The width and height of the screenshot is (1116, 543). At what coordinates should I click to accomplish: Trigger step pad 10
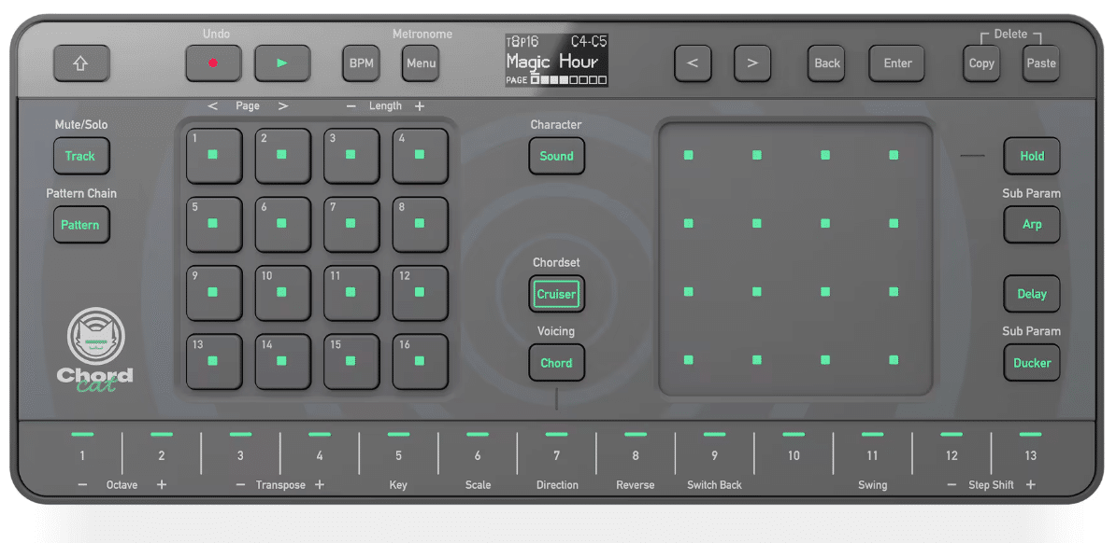282,293
